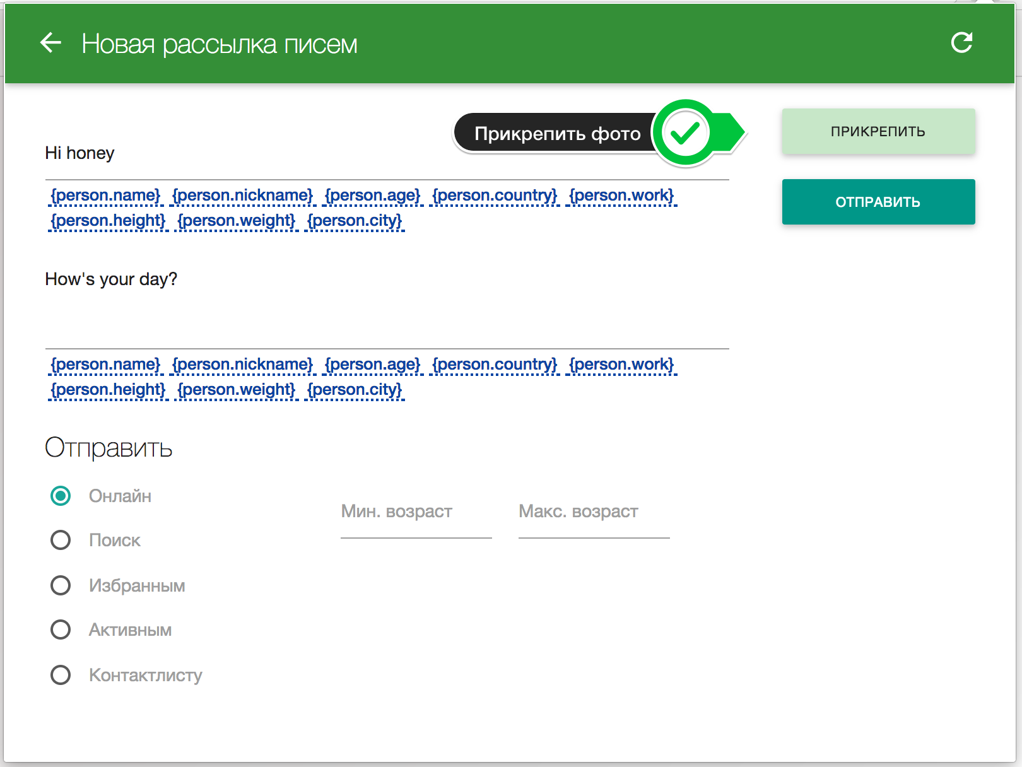Insert {person.nickname} tag under the message body
The width and height of the screenshot is (1022, 767).
click(x=242, y=365)
